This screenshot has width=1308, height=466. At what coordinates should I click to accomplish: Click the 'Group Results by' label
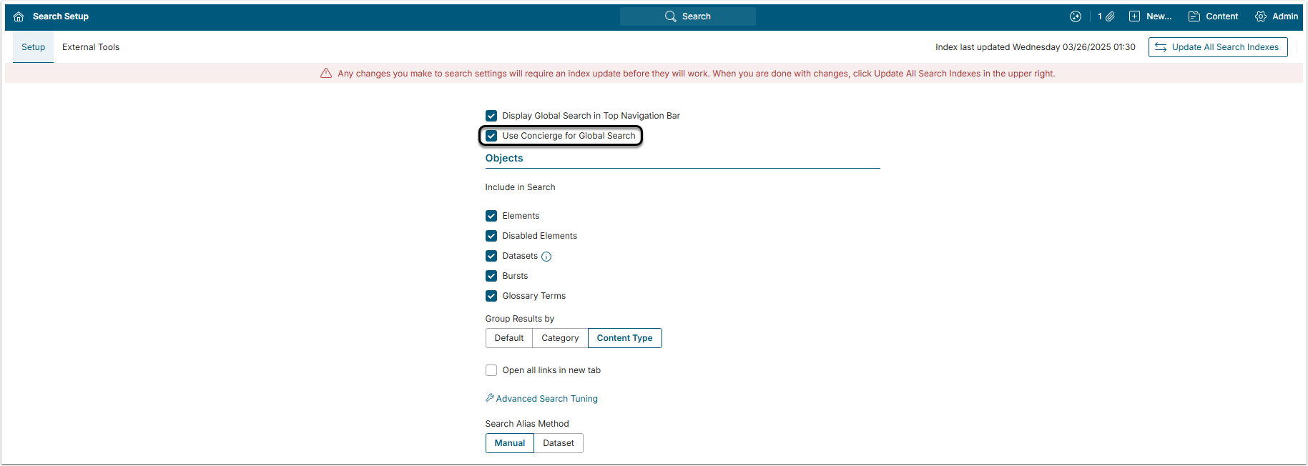tap(520, 319)
